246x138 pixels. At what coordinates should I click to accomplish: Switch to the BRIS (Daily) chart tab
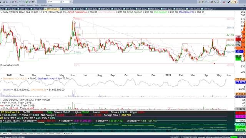[117, 9]
